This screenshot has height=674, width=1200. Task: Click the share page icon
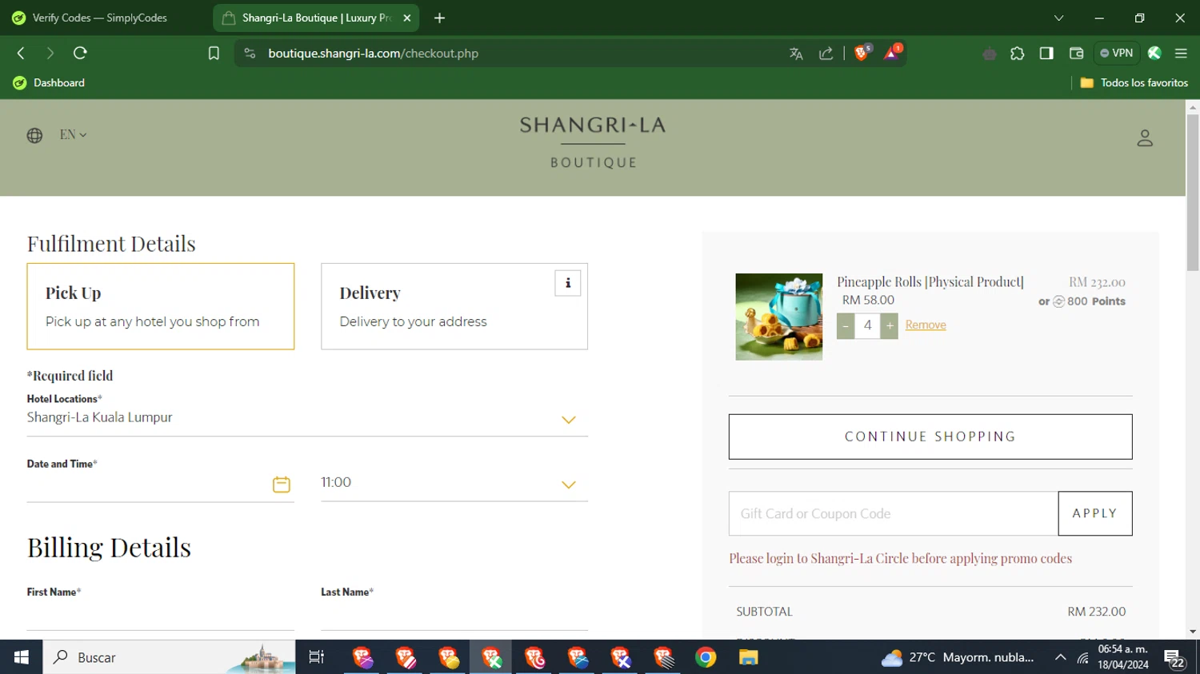826,54
